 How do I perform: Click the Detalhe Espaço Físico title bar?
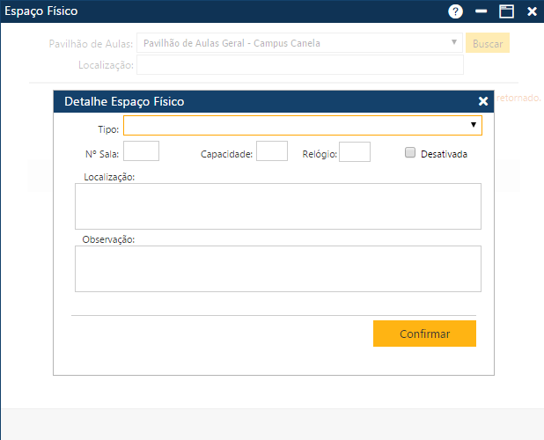(264, 101)
